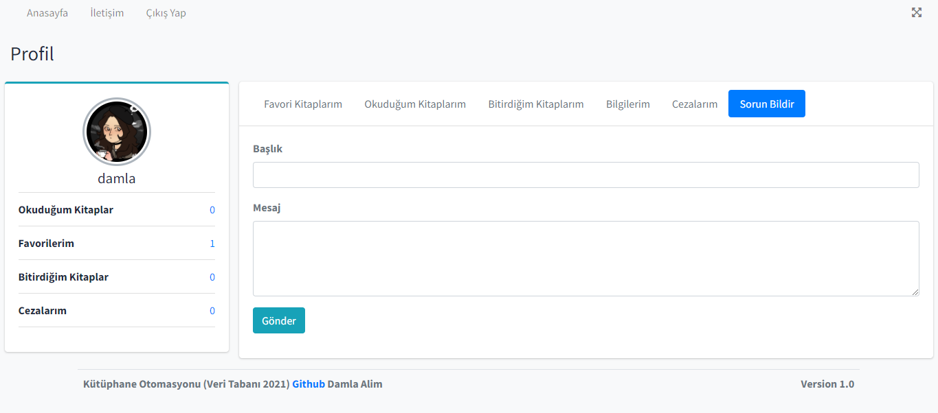This screenshot has width=938, height=413.
Task: Open the İletişim page
Action: 107,12
